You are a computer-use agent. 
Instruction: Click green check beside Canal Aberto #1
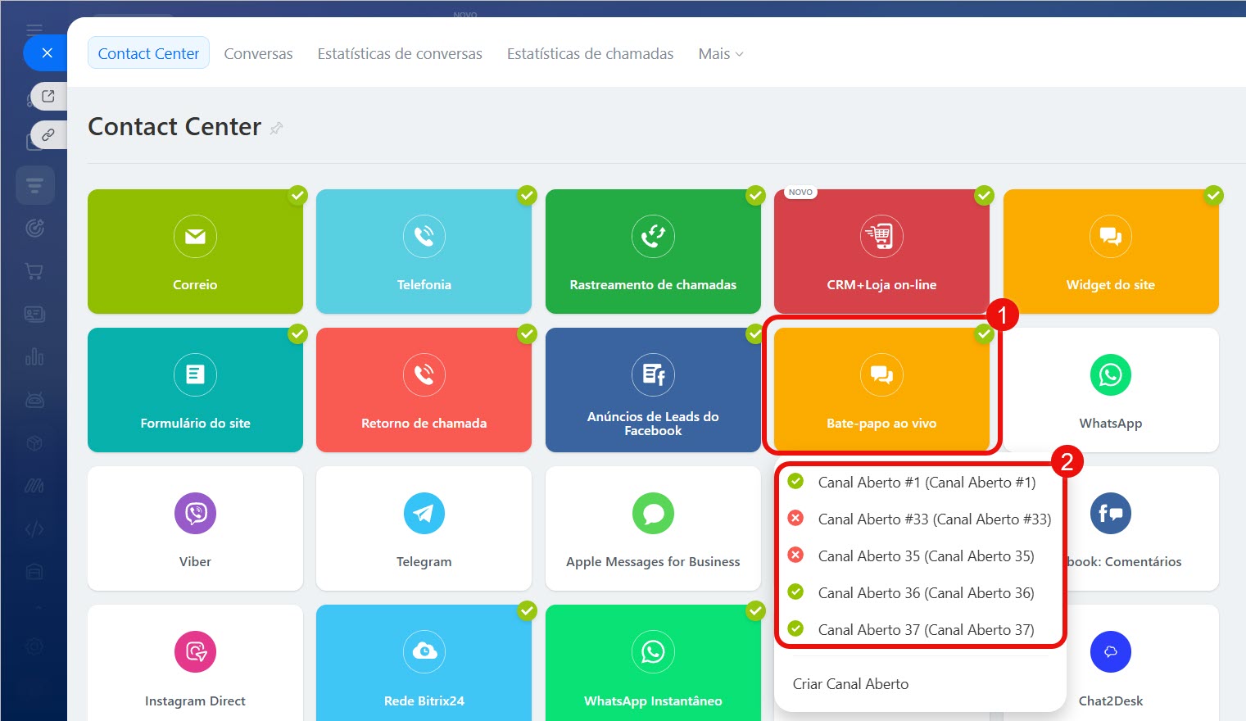[795, 482]
